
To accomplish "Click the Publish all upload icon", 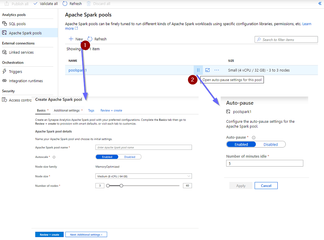I will (x=7, y=4).
